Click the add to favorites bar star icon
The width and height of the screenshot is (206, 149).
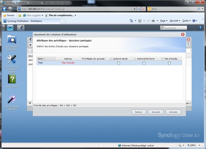(x=20, y=15)
